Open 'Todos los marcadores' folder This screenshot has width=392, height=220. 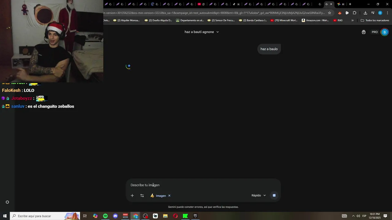tap(375, 20)
